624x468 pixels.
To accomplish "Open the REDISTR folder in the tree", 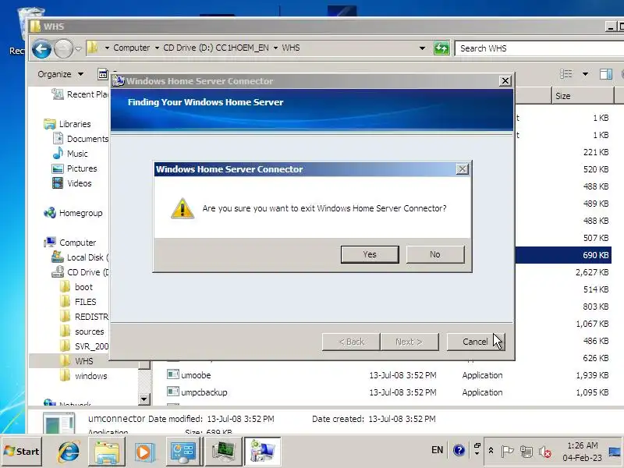I will coord(84,317).
